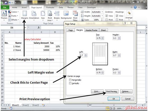The height and width of the screenshot is (111, 148).
Task: Open the Width Automatic dropdown
Action: pyautogui.click(x=102, y=12)
